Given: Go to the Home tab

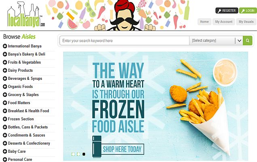Looking at the screenshot, I should click(204, 21).
